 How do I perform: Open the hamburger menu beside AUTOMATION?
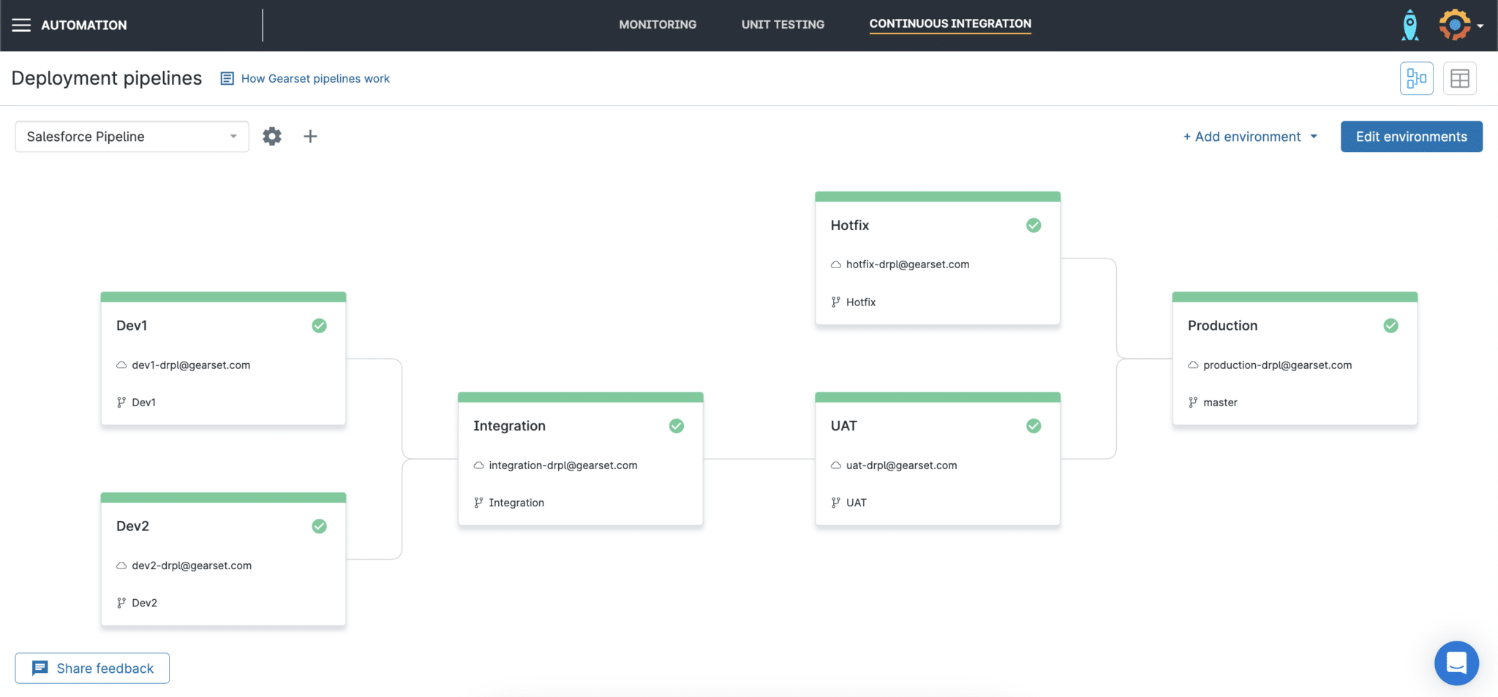21,24
